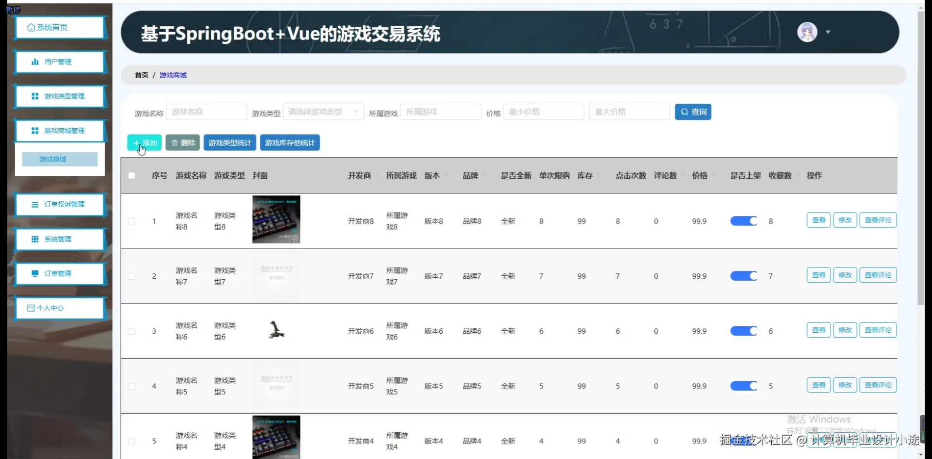
Task: Click the 游戏类型统计 button
Action: (x=230, y=142)
